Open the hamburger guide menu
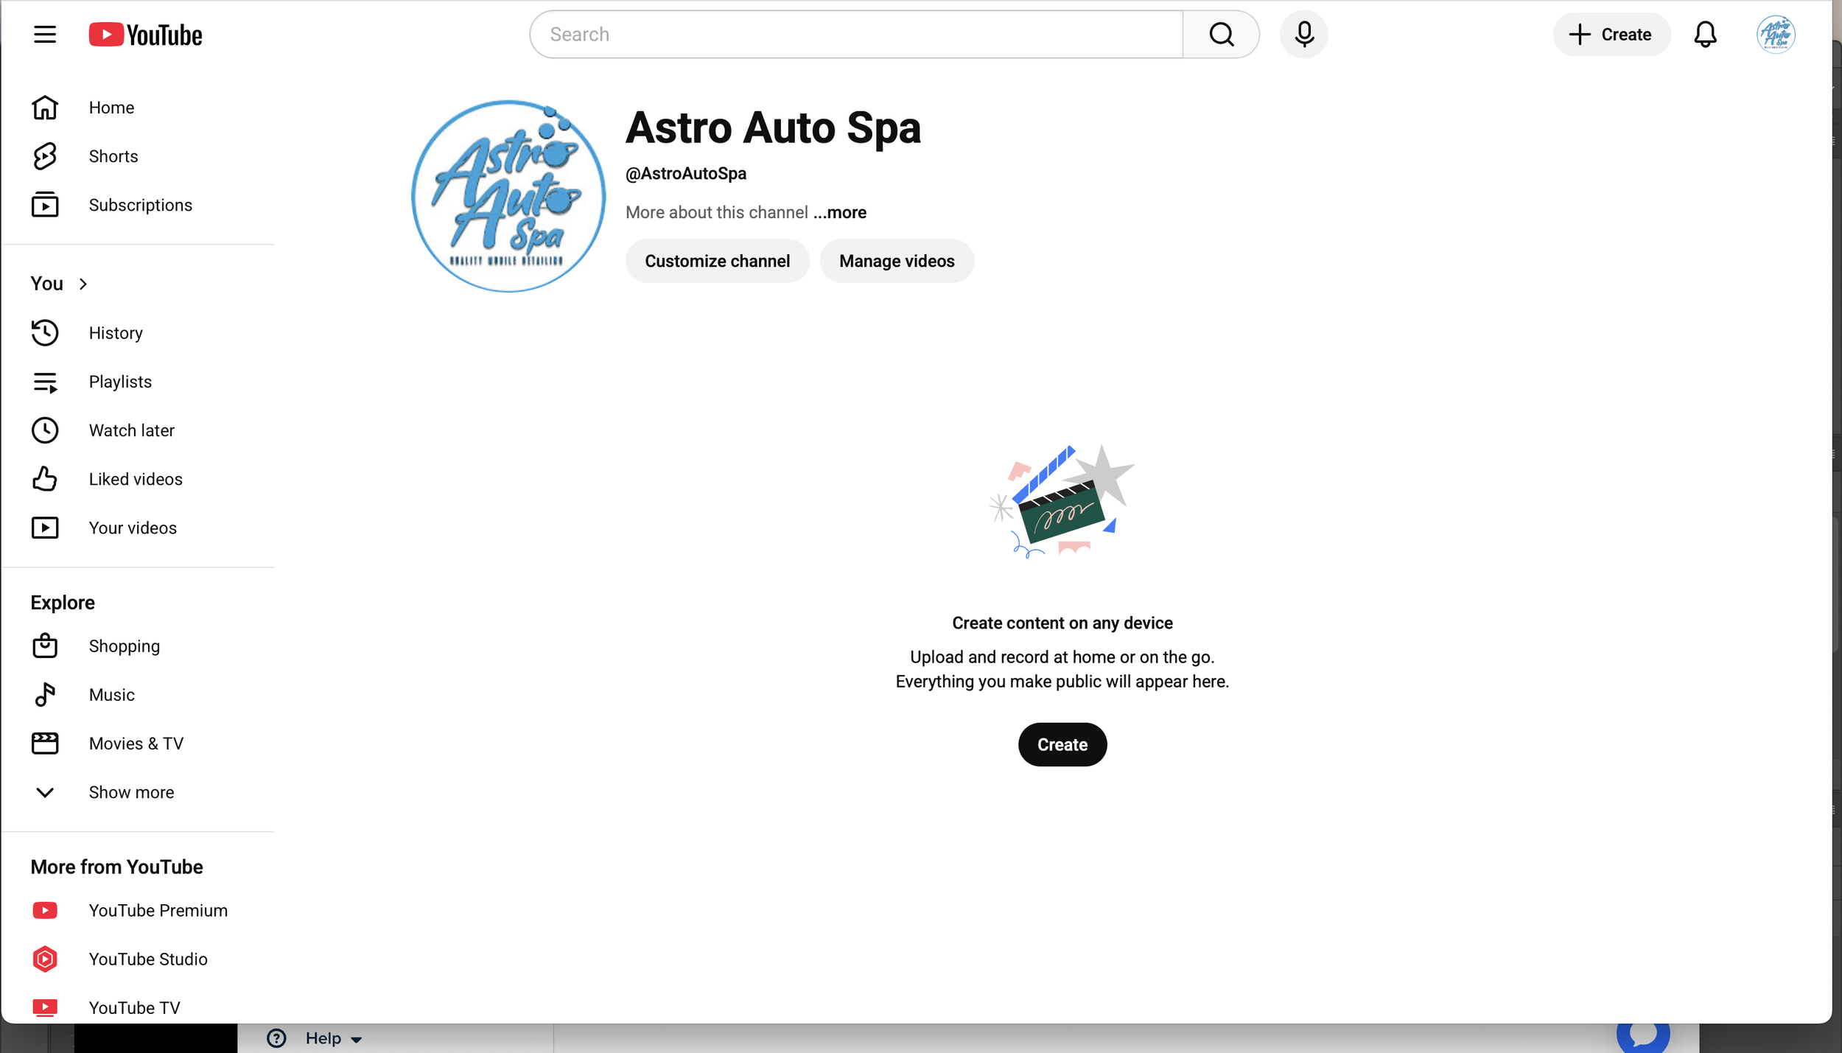Image resolution: width=1842 pixels, height=1053 pixels. (45, 35)
